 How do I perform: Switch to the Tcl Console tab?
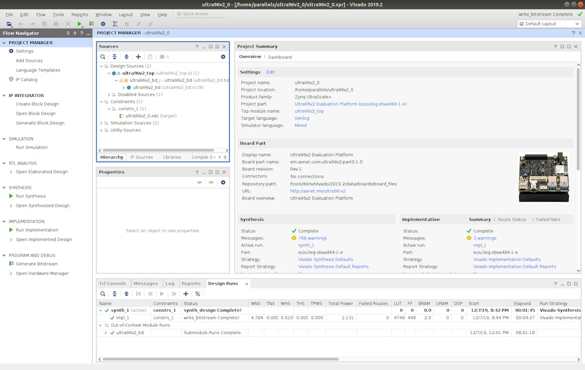click(112, 283)
